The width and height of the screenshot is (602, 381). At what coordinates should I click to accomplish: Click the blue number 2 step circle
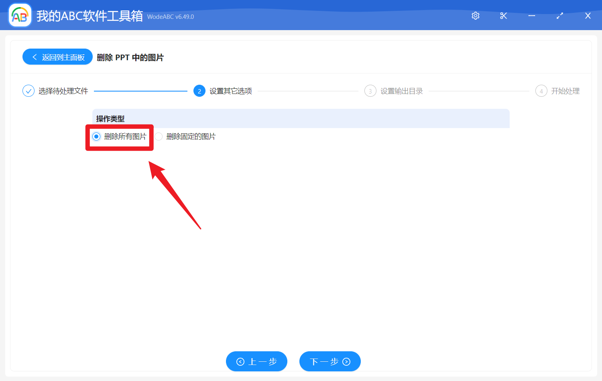(199, 91)
